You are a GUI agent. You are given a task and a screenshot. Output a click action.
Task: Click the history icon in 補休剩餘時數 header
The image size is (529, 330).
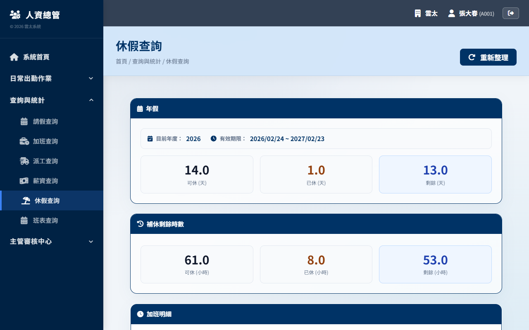click(140, 224)
